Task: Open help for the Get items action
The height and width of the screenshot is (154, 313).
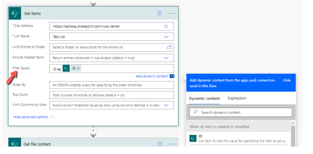Action: (159, 13)
